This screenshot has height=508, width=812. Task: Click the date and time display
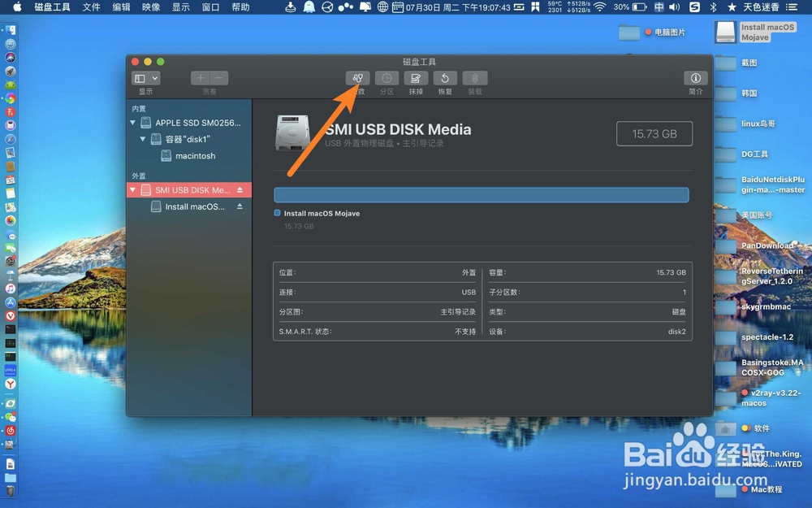pyautogui.click(x=458, y=7)
